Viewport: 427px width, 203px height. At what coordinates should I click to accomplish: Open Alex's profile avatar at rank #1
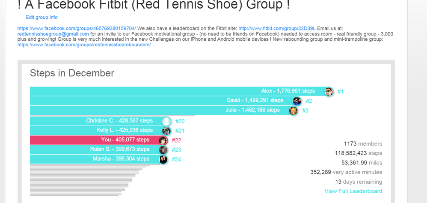pos(329,92)
